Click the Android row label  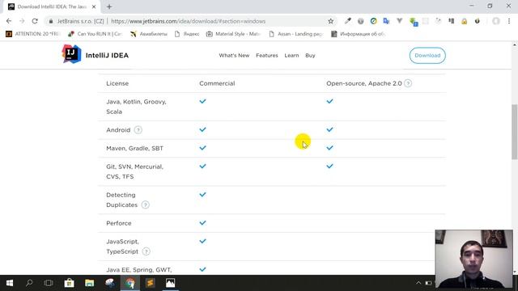(118, 130)
